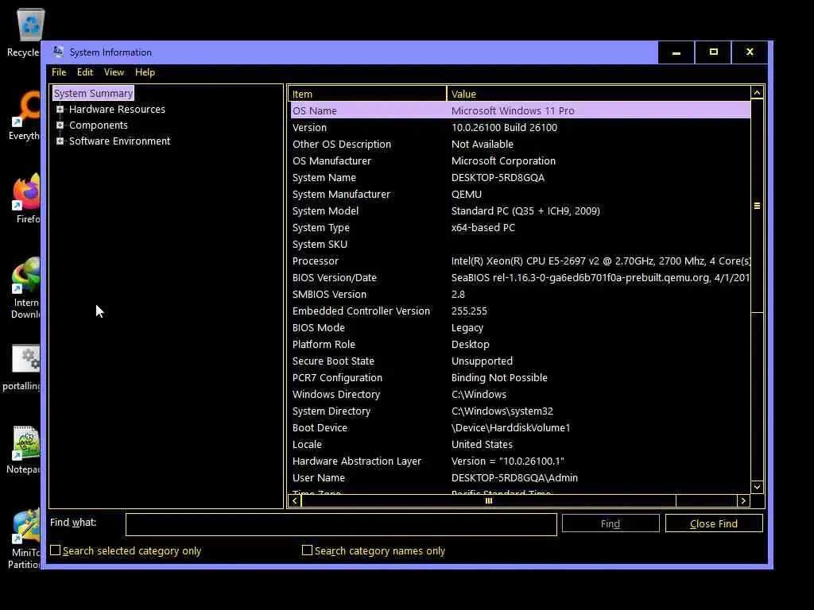Select the Processor row
This screenshot has width=814, height=610.
(520, 261)
